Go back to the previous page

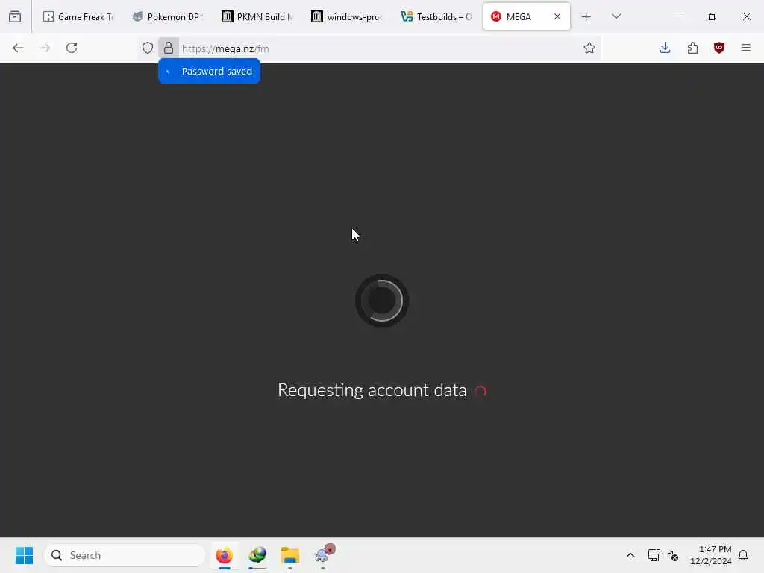pyautogui.click(x=18, y=48)
